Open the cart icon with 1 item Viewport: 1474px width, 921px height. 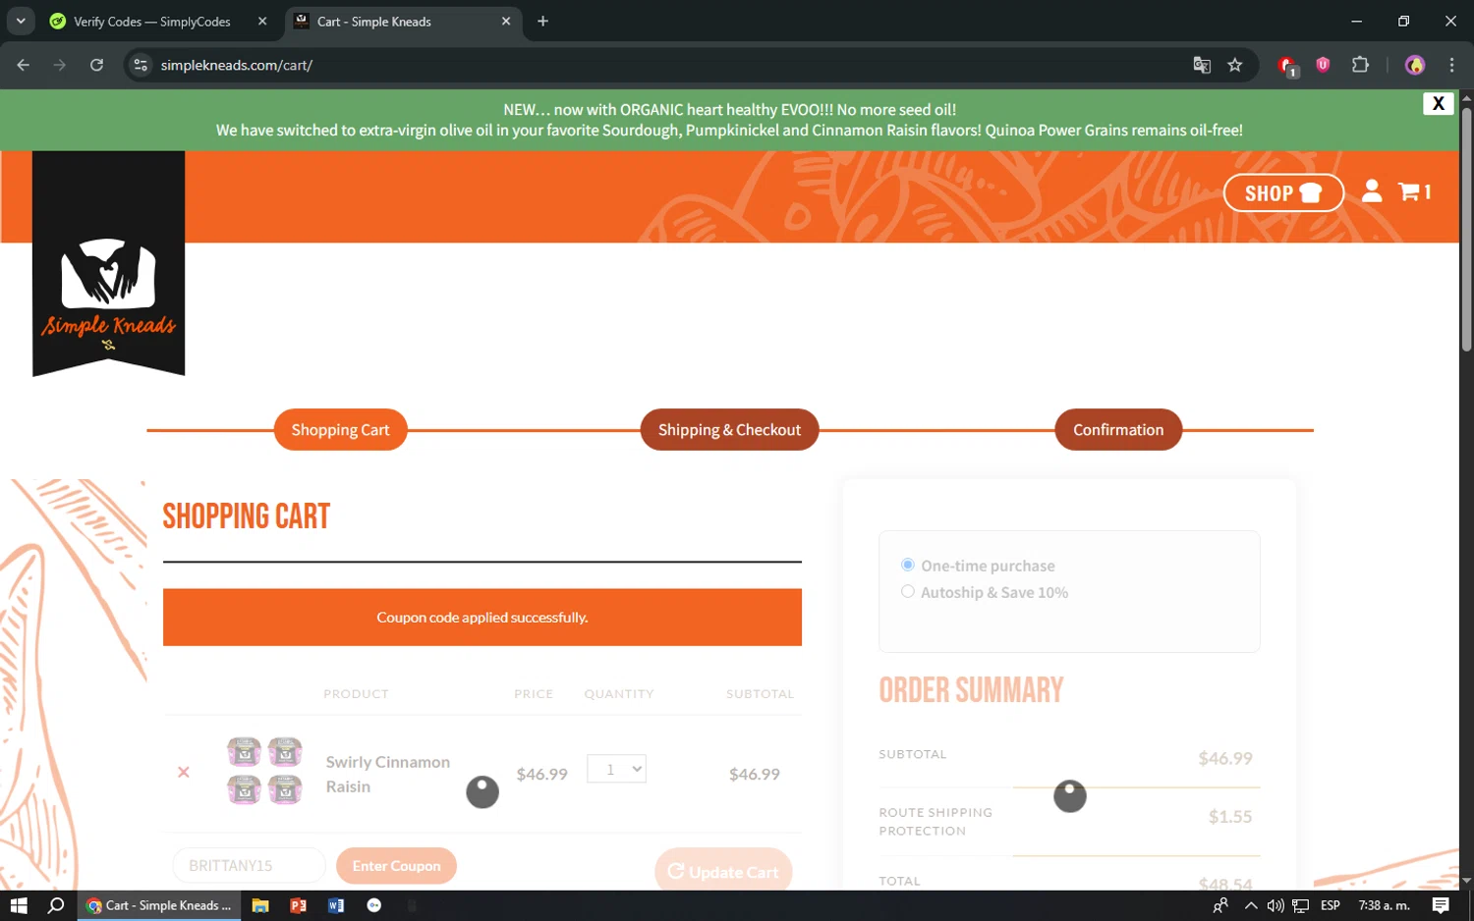click(1414, 191)
